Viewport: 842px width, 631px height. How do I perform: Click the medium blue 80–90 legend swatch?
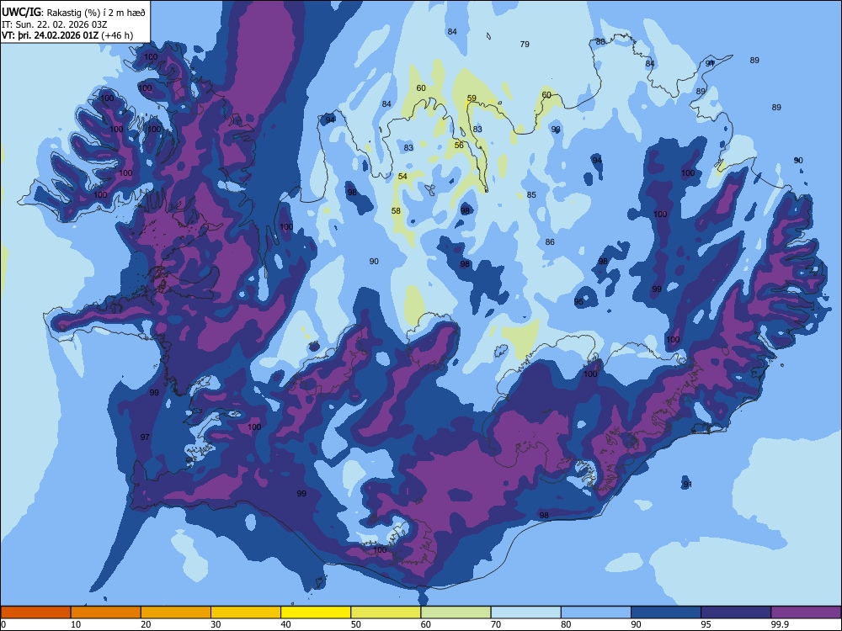[x=596, y=612]
